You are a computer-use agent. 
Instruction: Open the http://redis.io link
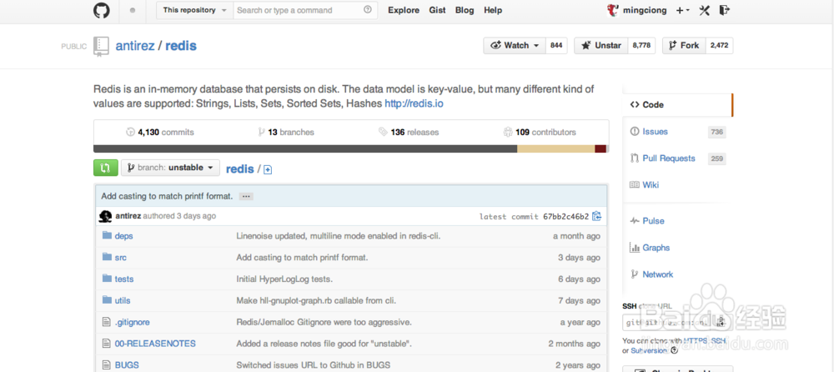pyautogui.click(x=414, y=103)
